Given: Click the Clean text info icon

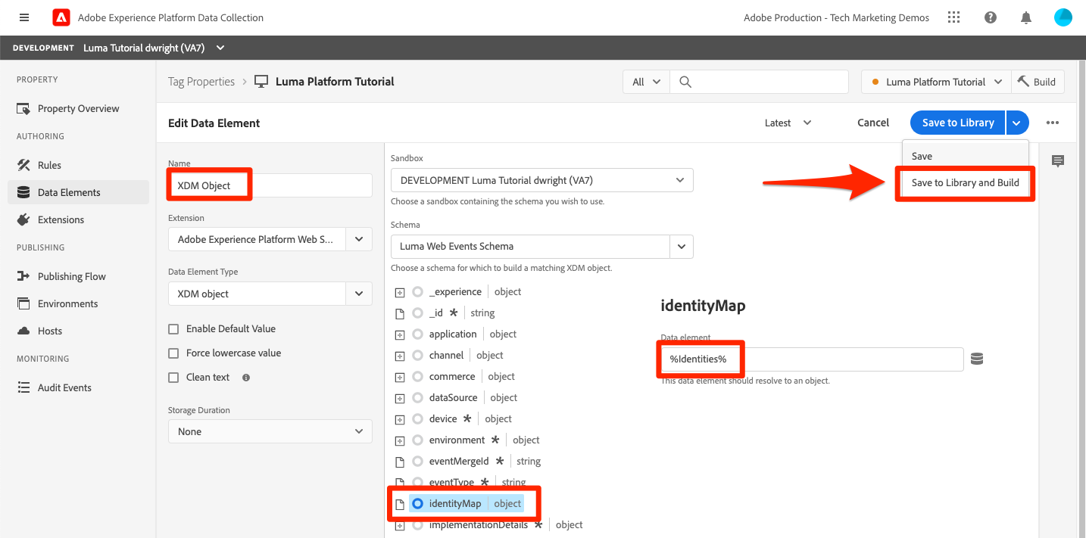Looking at the screenshot, I should click(x=246, y=377).
